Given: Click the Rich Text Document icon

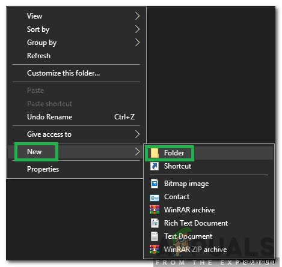Looking at the screenshot, I should pos(155,223).
